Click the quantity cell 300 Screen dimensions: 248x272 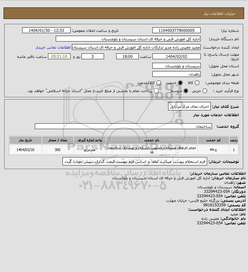point(58,150)
